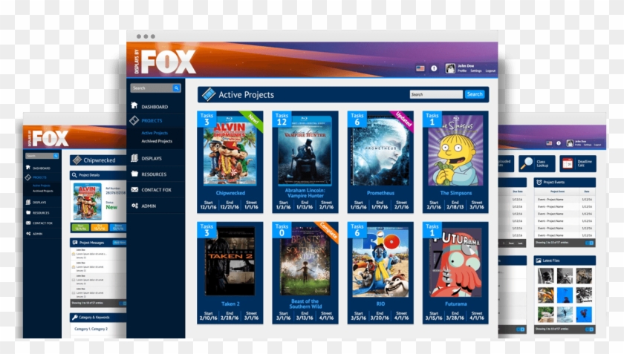Open The Simpsons project card
The image size is (624, 354).
click(x=455, y=162)
